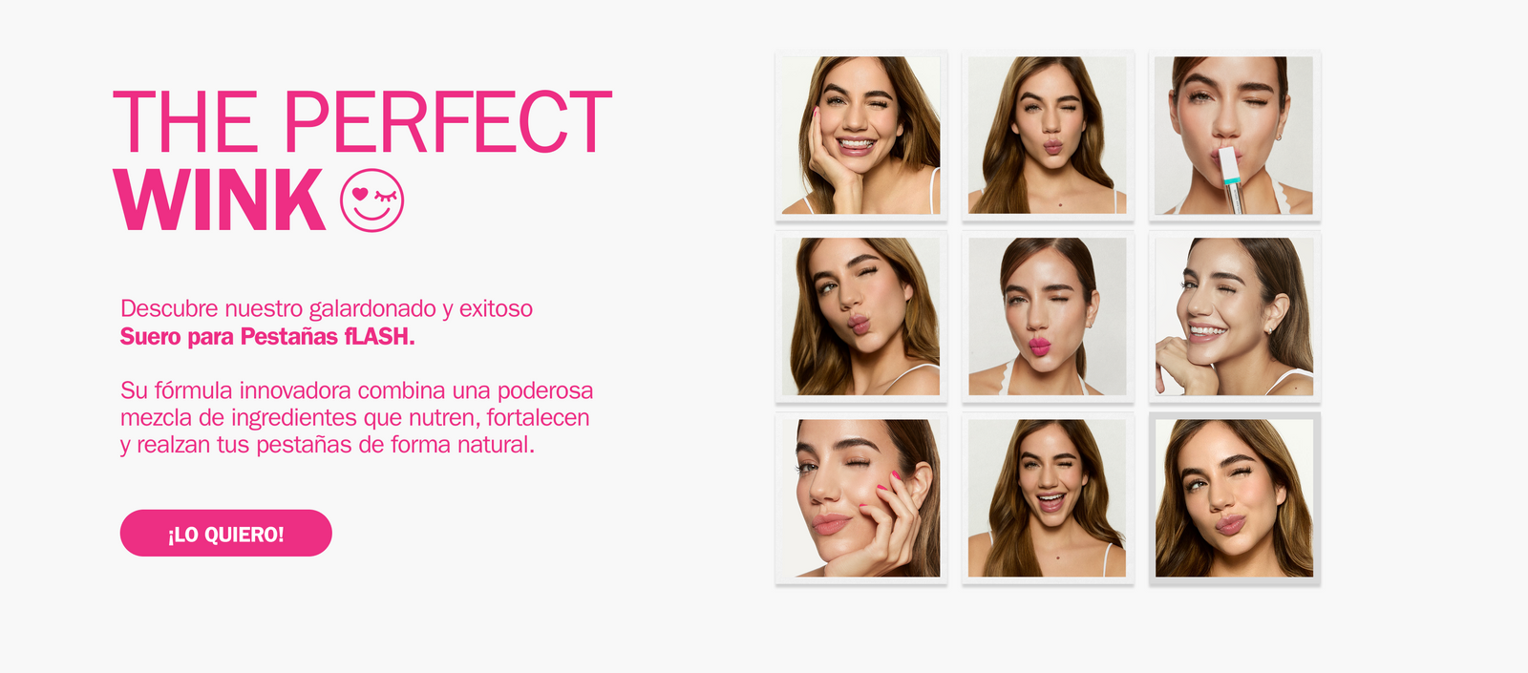Open photo of woman kissing serum tube
Screen dimensions: 1528x673
point(1234,136)
